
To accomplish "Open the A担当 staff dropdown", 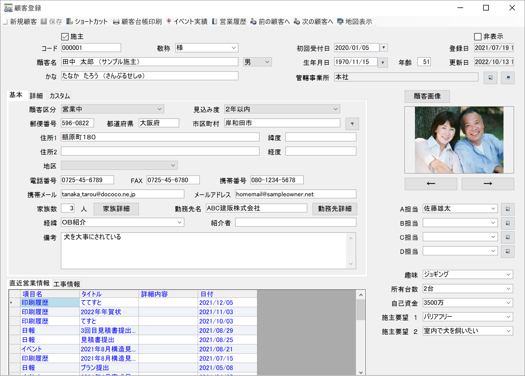I will (493, 208).
